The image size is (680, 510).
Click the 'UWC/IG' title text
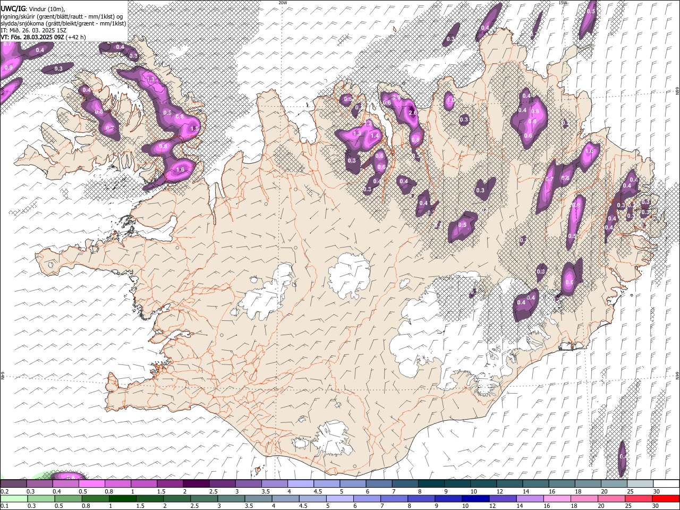coord(12,9)
